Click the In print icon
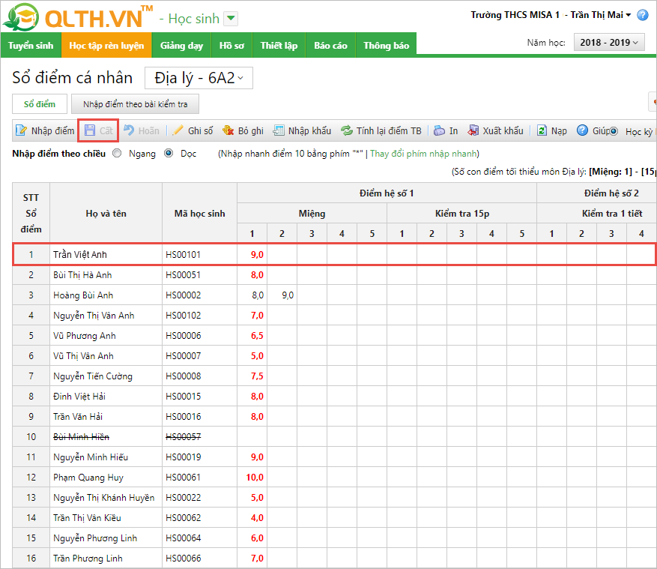657x569 pixels. coord(440,130)
